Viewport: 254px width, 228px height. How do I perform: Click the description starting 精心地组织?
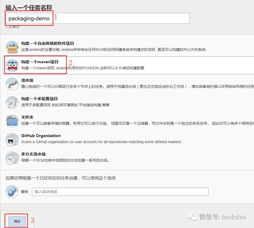[x=137, y=86]
